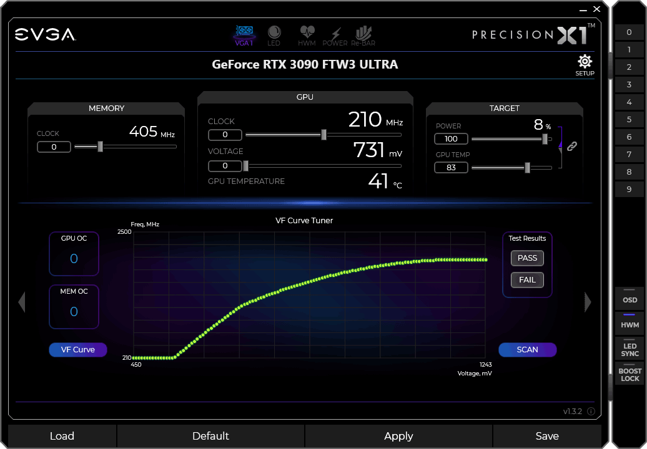Open the SETUP gear icon
The width and height of the screenshot is (647, 449).
[x=585, y=64]
